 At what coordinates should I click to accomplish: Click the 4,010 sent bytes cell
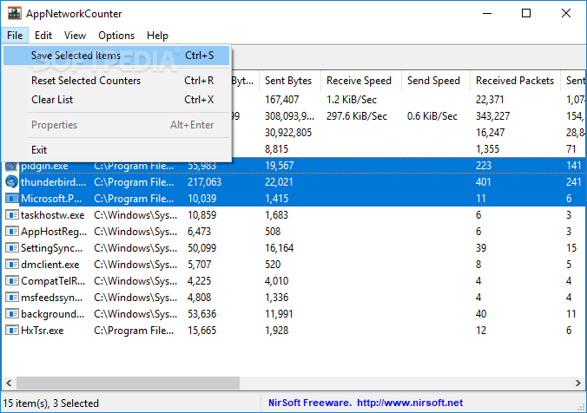pyautogui.click(x=276, y=280)
